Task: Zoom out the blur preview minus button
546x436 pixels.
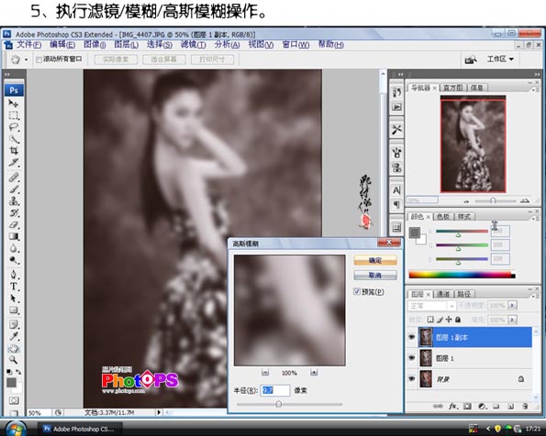Action: (x=265, y=373)
